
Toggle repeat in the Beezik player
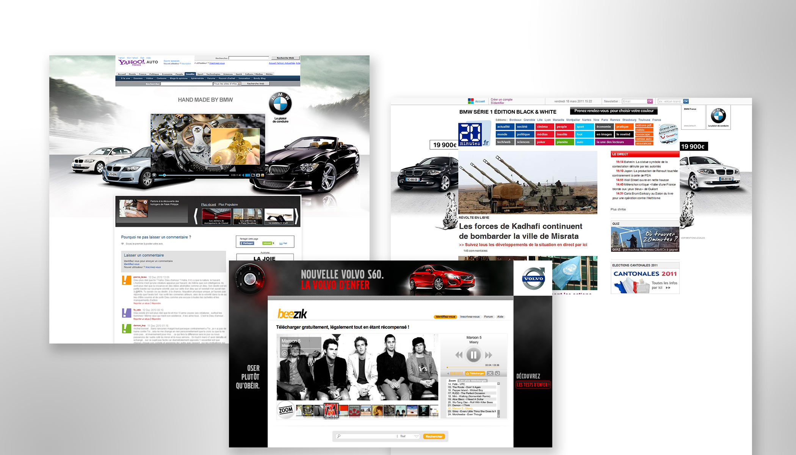click(x=498, y=373)
